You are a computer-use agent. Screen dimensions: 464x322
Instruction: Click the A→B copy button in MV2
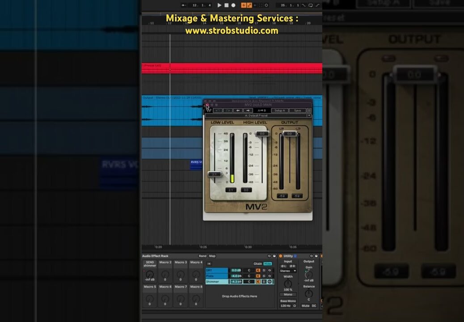(262, 110)
